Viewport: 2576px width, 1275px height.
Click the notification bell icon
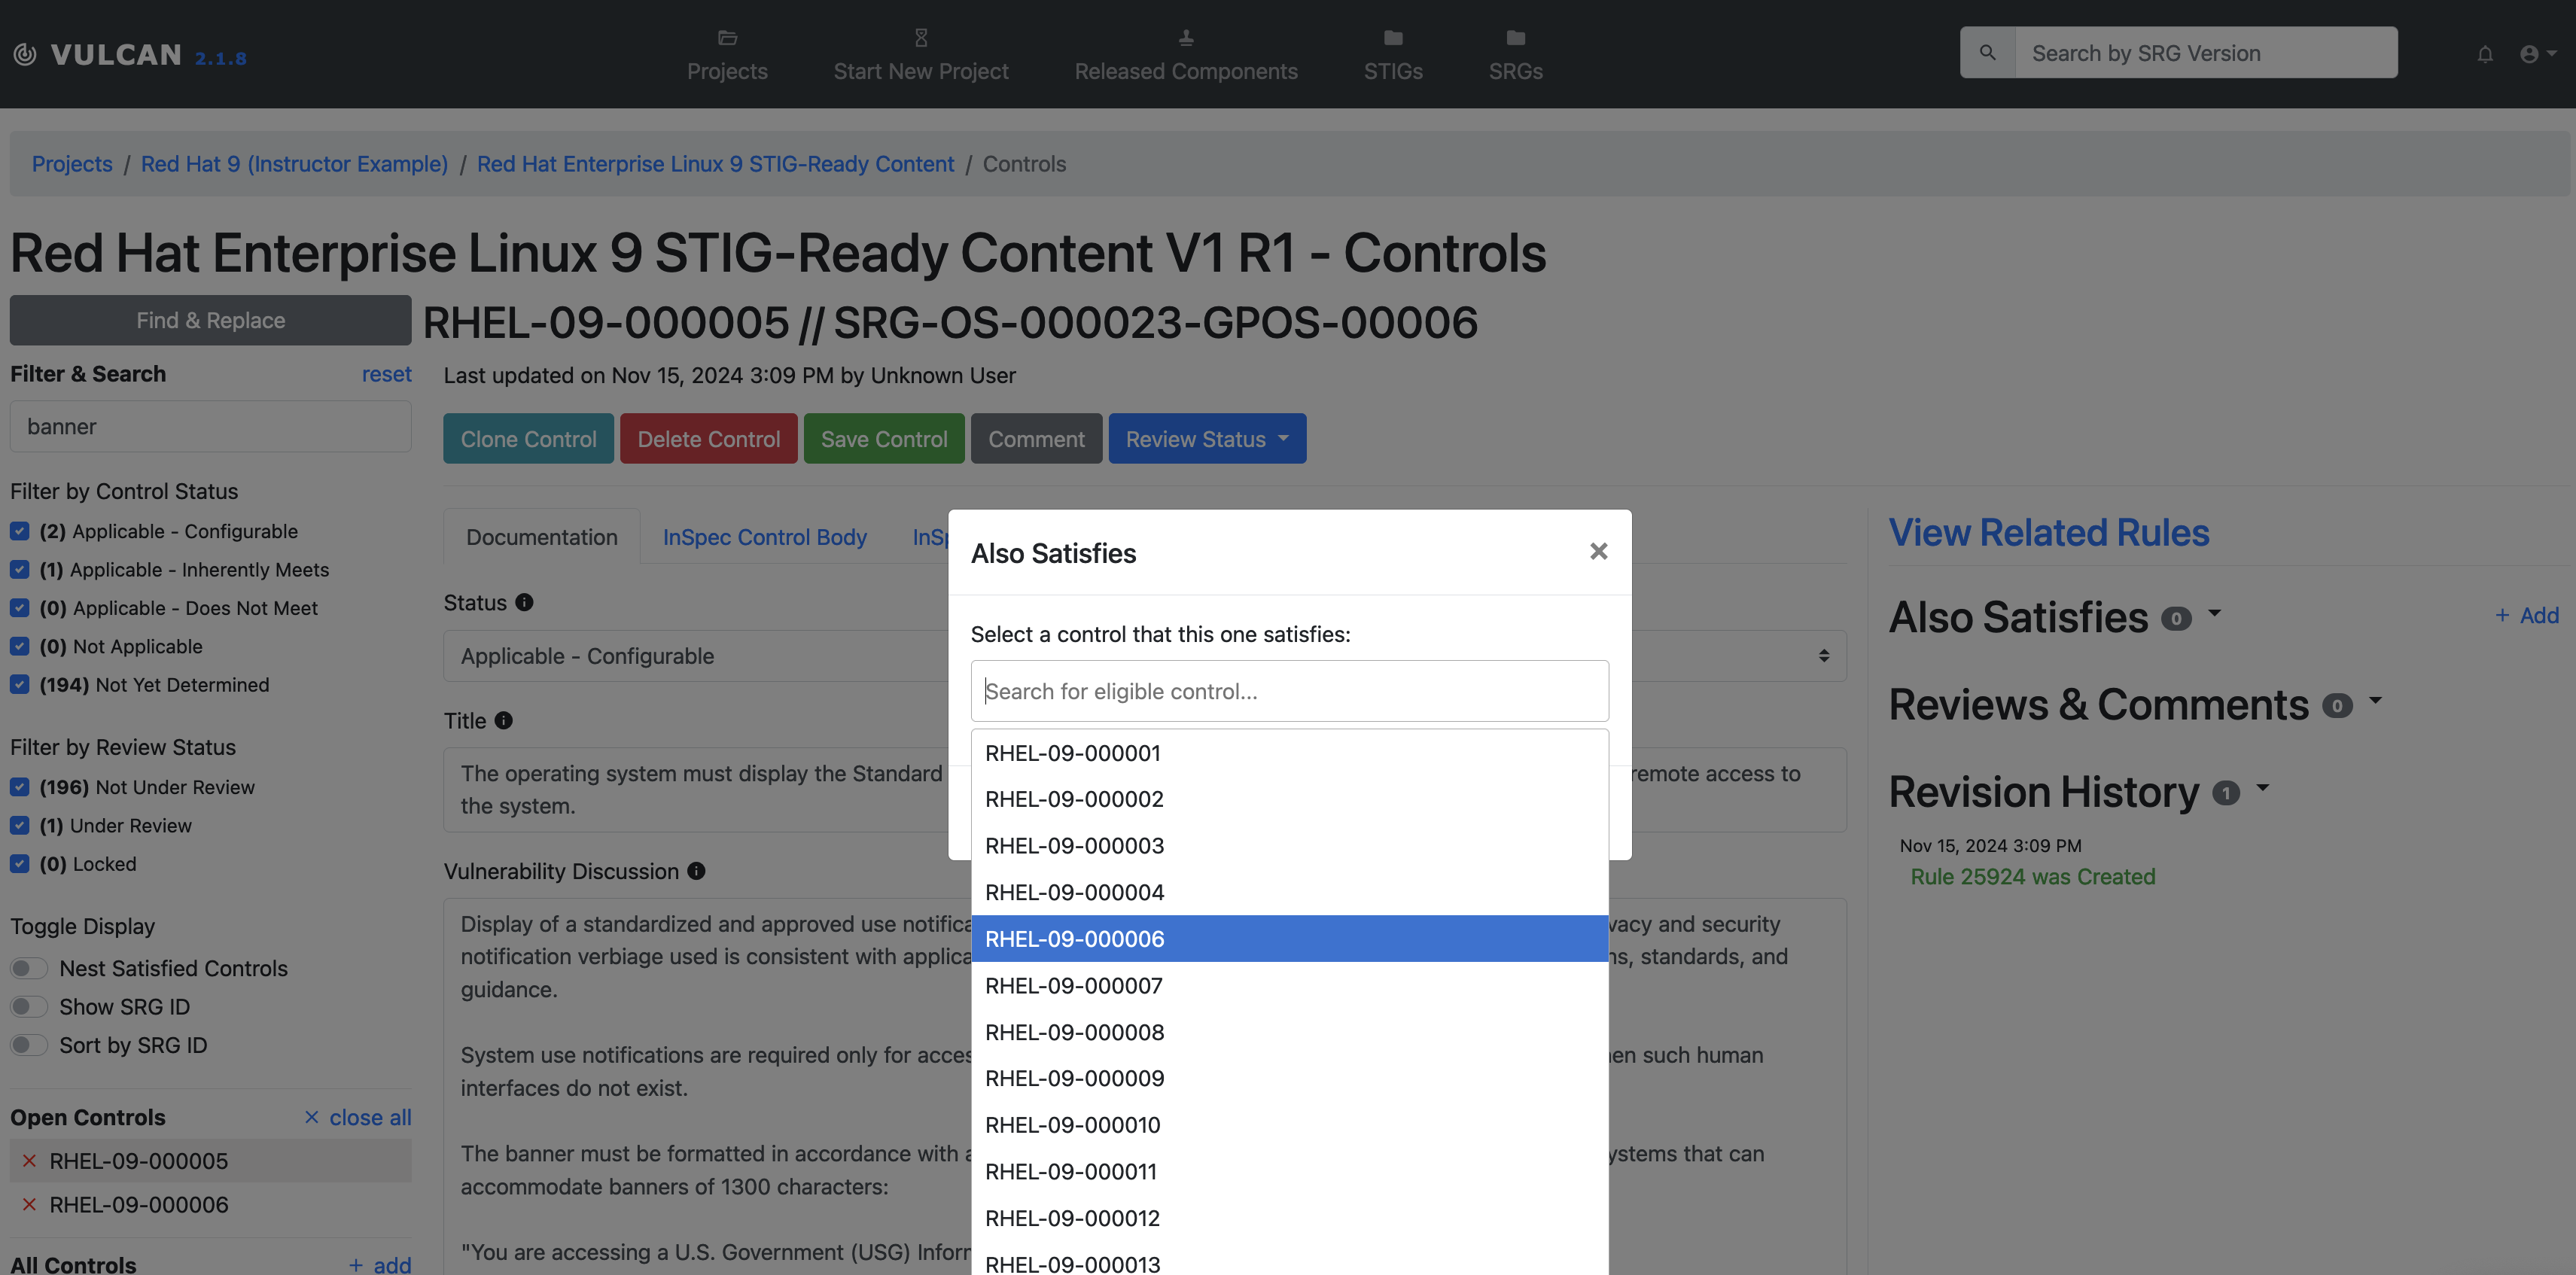click(2485, 54)
